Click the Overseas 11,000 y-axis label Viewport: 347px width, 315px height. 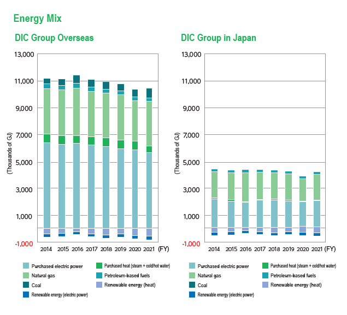point(24,81)
